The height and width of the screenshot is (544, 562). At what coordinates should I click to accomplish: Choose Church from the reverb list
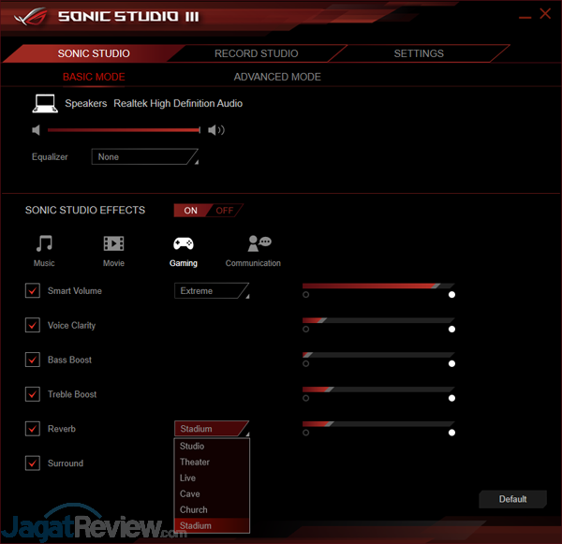point(212,509)
